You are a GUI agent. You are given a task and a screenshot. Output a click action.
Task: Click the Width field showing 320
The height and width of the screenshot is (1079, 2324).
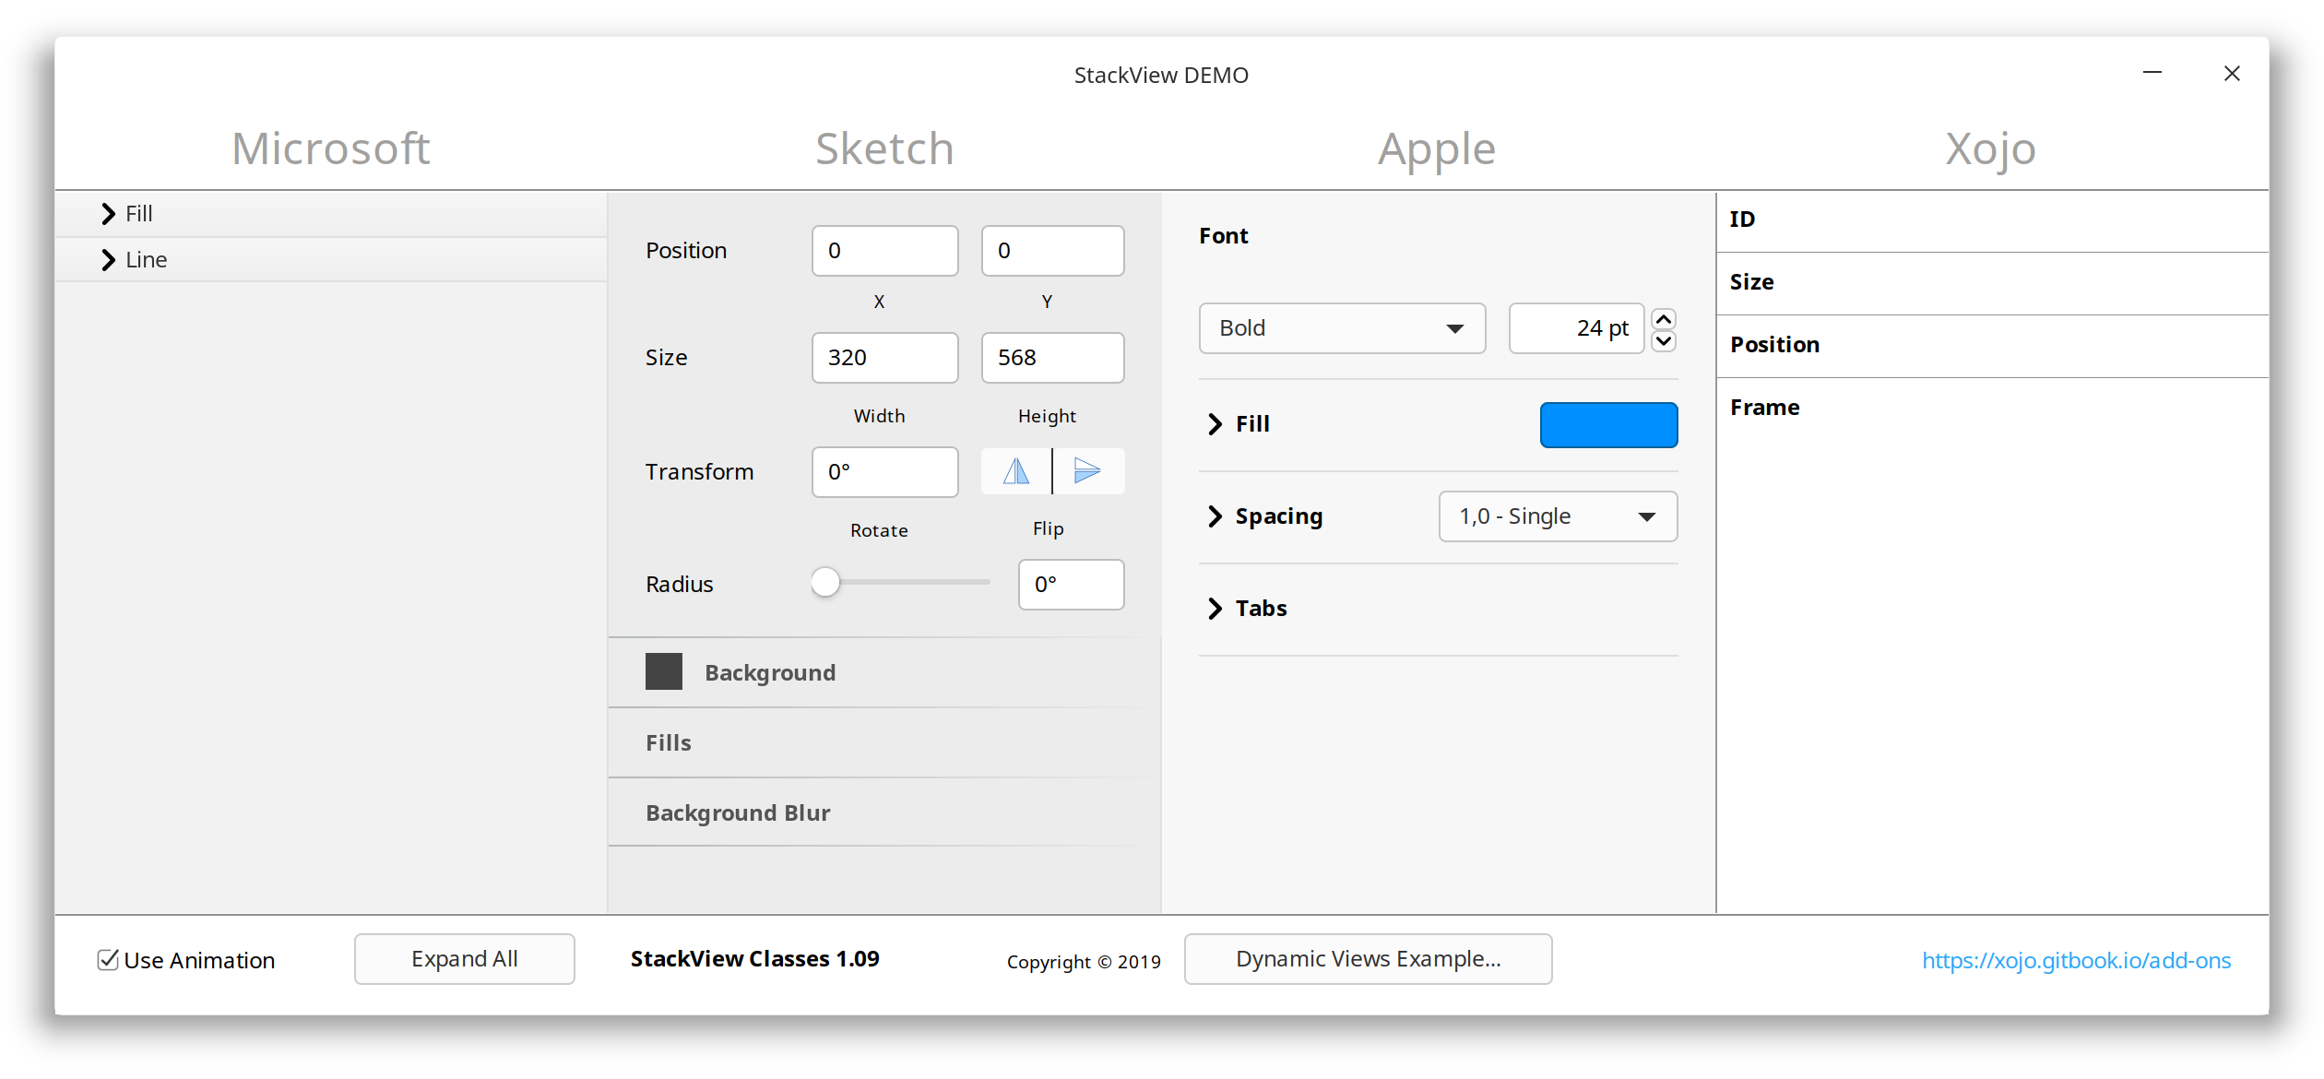(885, 358)
